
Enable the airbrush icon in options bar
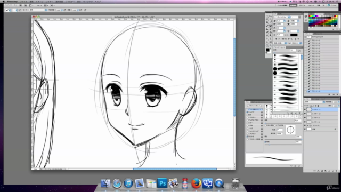80,10
